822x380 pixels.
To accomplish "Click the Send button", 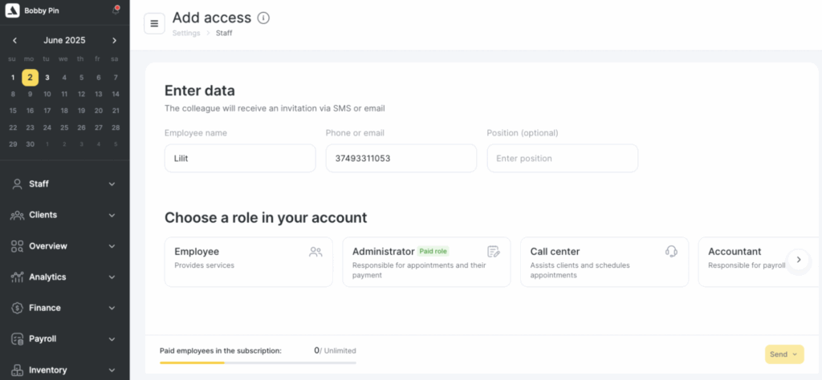I will 783,354.
